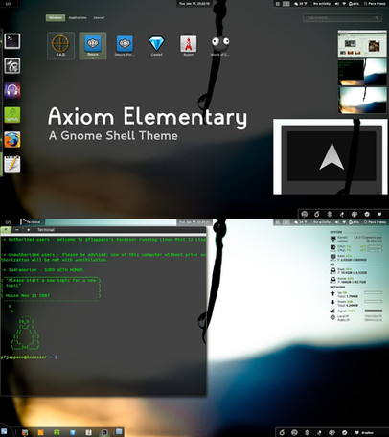Screen dimensions: 389x437
Task: Click the Activities button in upper panel
Action: (9, 4)
